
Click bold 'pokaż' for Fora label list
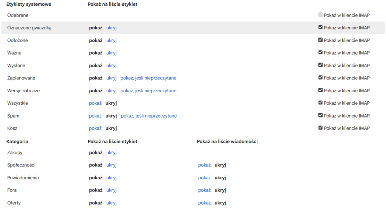pyautogui.click(x=95, y=190)
